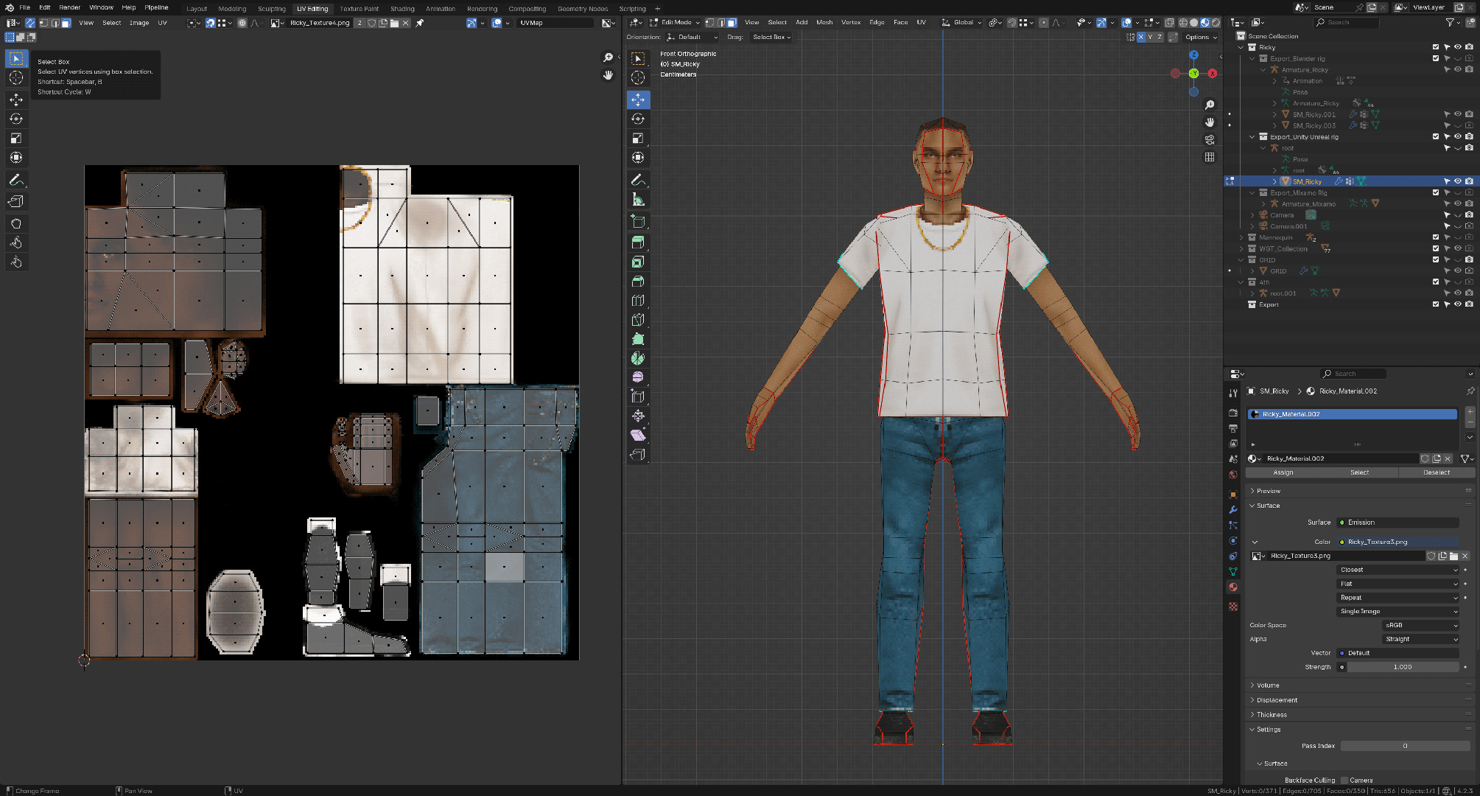
Task: Expand the Volume panel
Action: click(x=1268, y=685)
